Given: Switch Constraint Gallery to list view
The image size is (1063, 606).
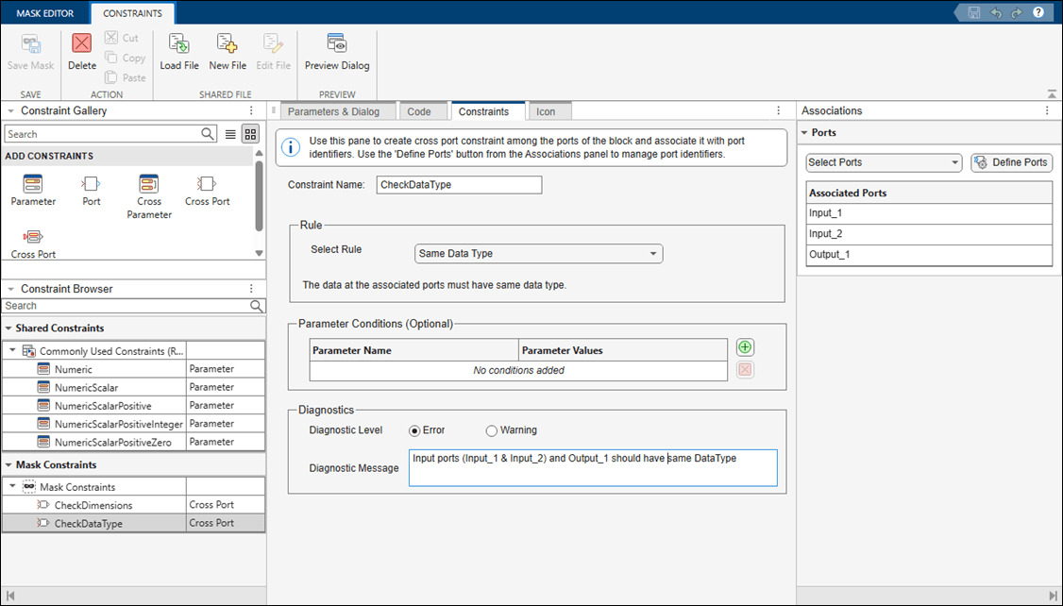Looking at the screenshot, I should (x=230, y=134).
